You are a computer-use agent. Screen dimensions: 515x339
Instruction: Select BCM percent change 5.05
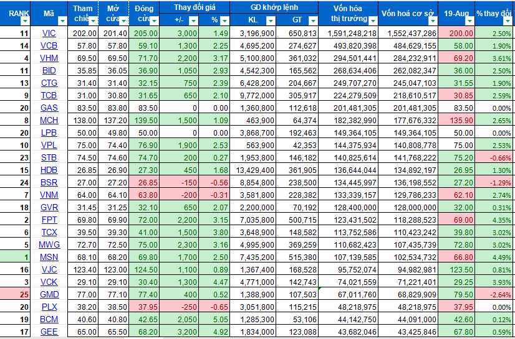coord(214,320)
